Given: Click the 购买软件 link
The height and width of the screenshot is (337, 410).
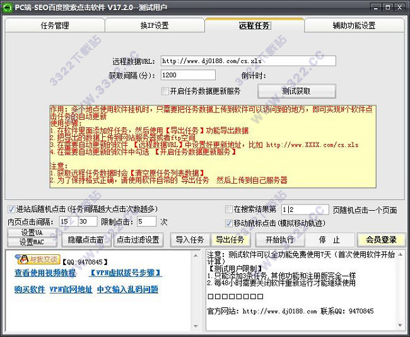Looking at the screenshot, I should 30,290.
